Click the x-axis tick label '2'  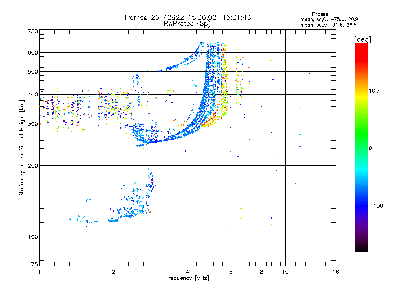tap(114, 272)
